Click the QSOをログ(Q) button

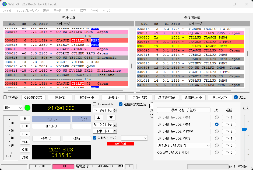pos(33,97)
